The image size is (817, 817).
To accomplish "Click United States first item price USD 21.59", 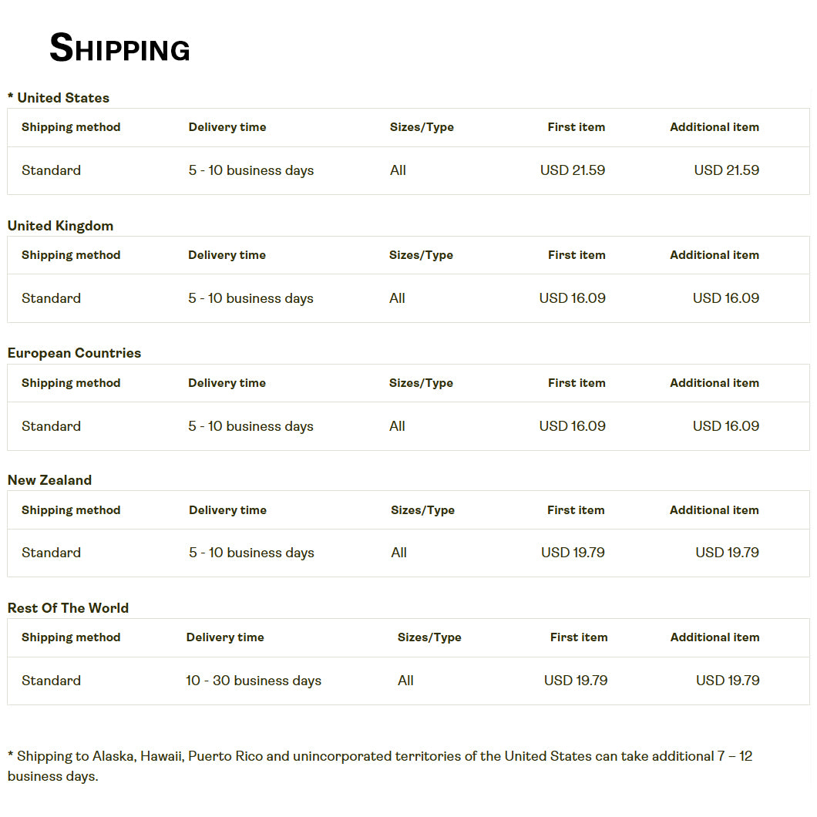I will tap(572, 170).
